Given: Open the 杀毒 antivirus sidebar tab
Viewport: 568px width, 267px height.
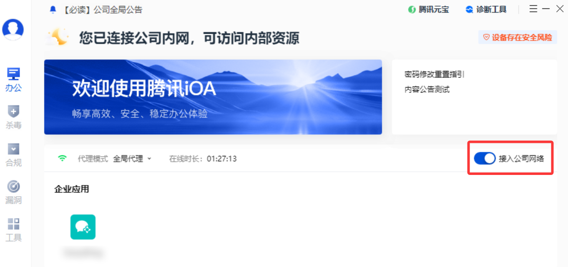Looking at the screenshot, I should point(13,117).
